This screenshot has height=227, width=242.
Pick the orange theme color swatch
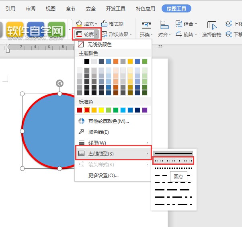(x=116, y=61)
